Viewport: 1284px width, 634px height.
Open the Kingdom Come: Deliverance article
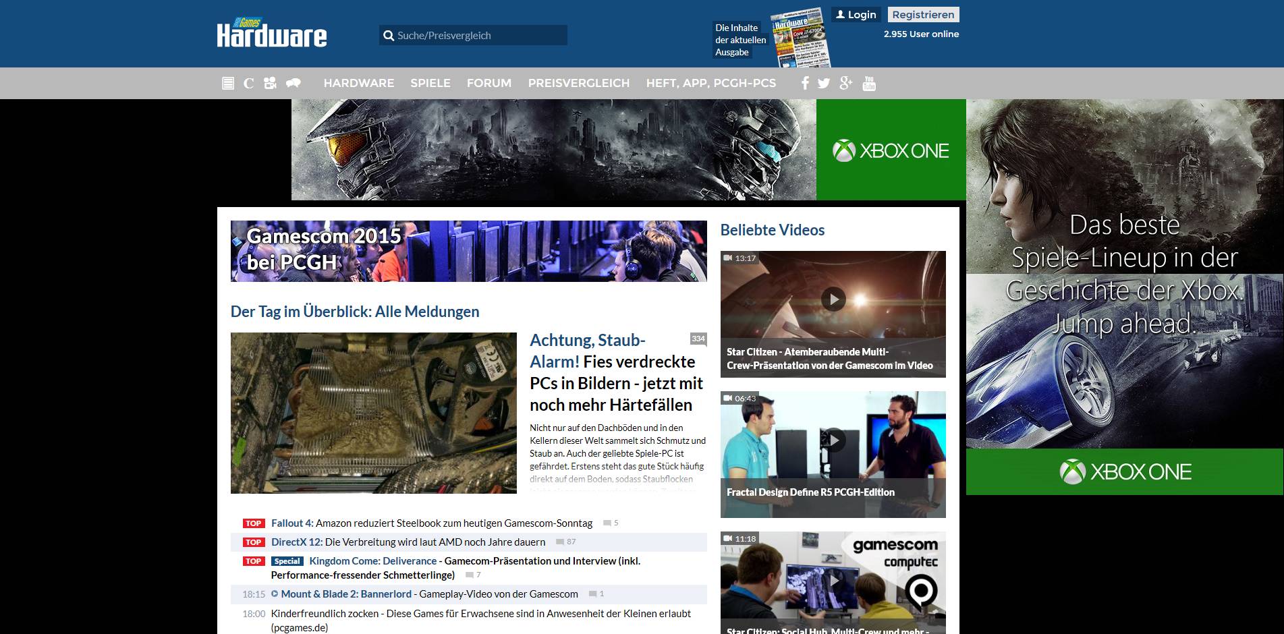click(x=455, y=568)
